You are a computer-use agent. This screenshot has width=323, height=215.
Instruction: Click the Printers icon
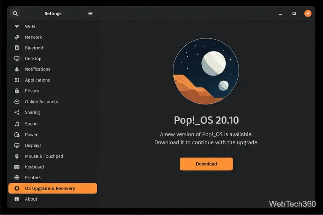(17, 177)
